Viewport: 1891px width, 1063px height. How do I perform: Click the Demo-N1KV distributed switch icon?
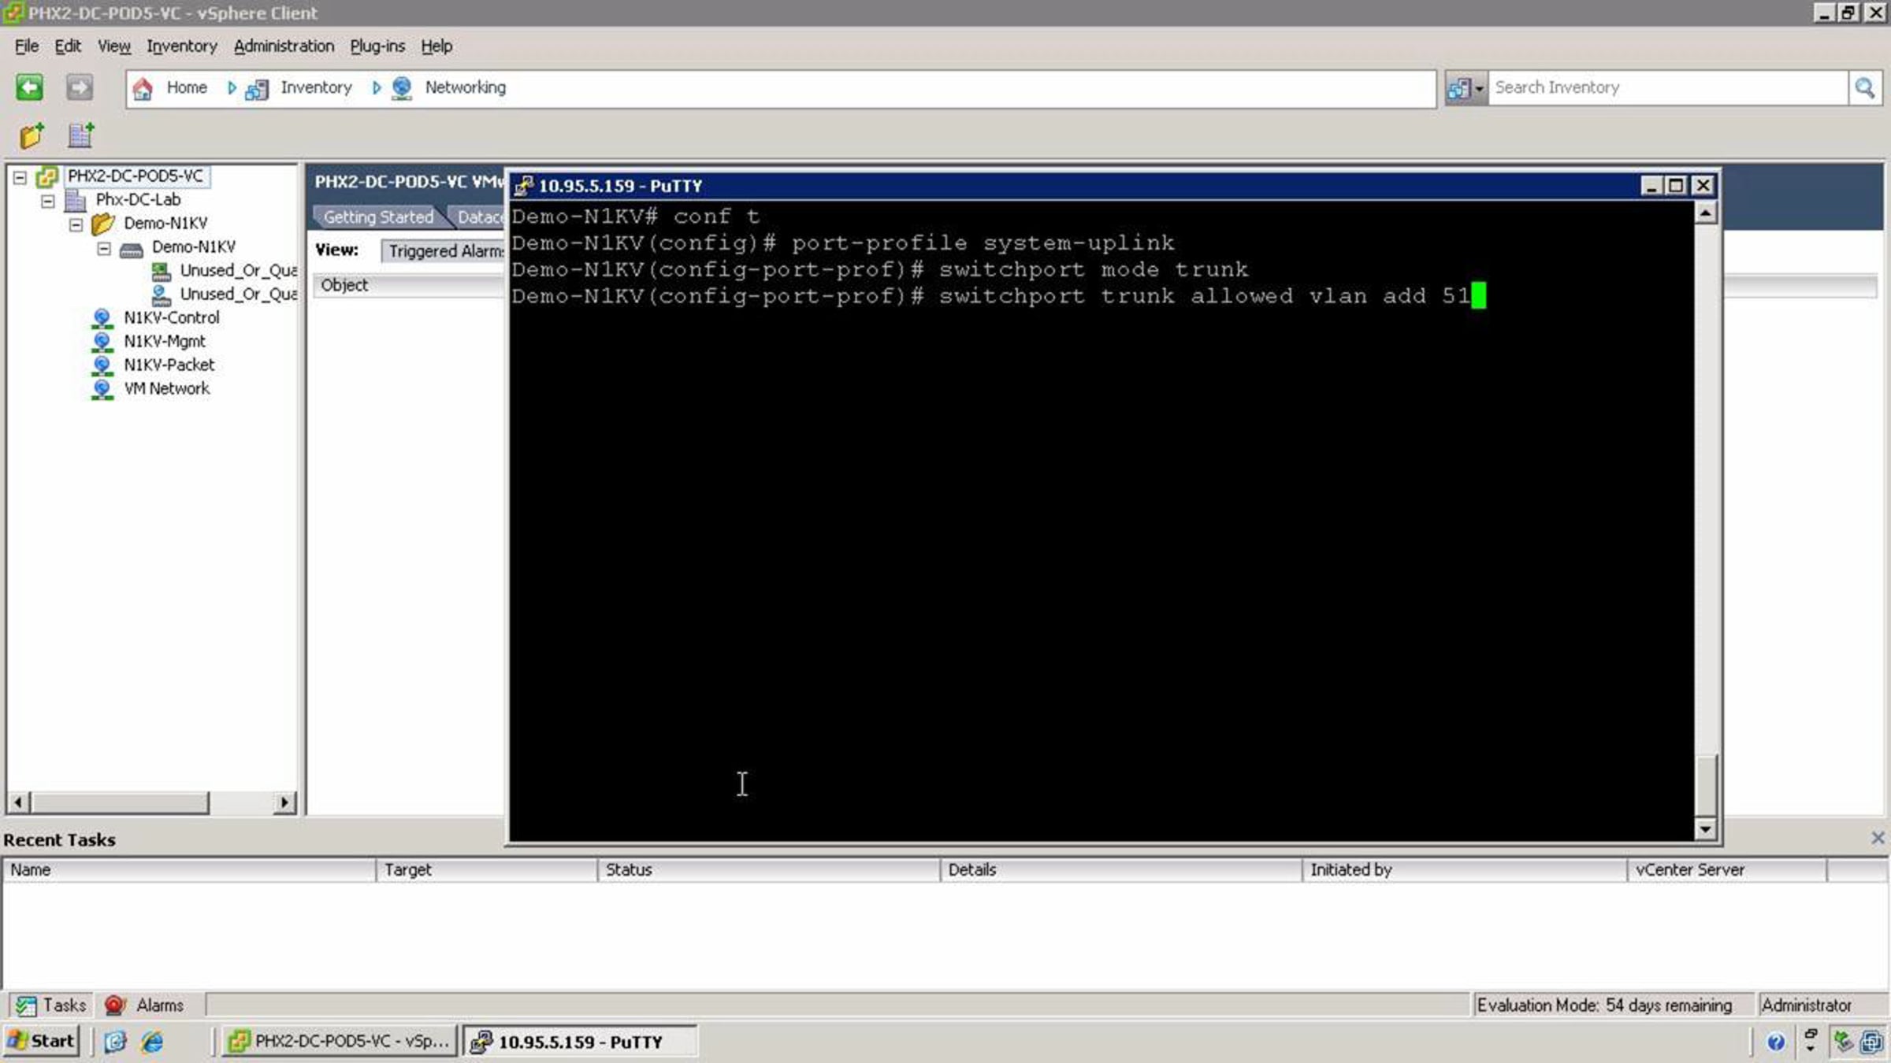point(132,249)
